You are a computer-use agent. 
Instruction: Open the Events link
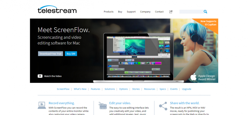[174, 89]
